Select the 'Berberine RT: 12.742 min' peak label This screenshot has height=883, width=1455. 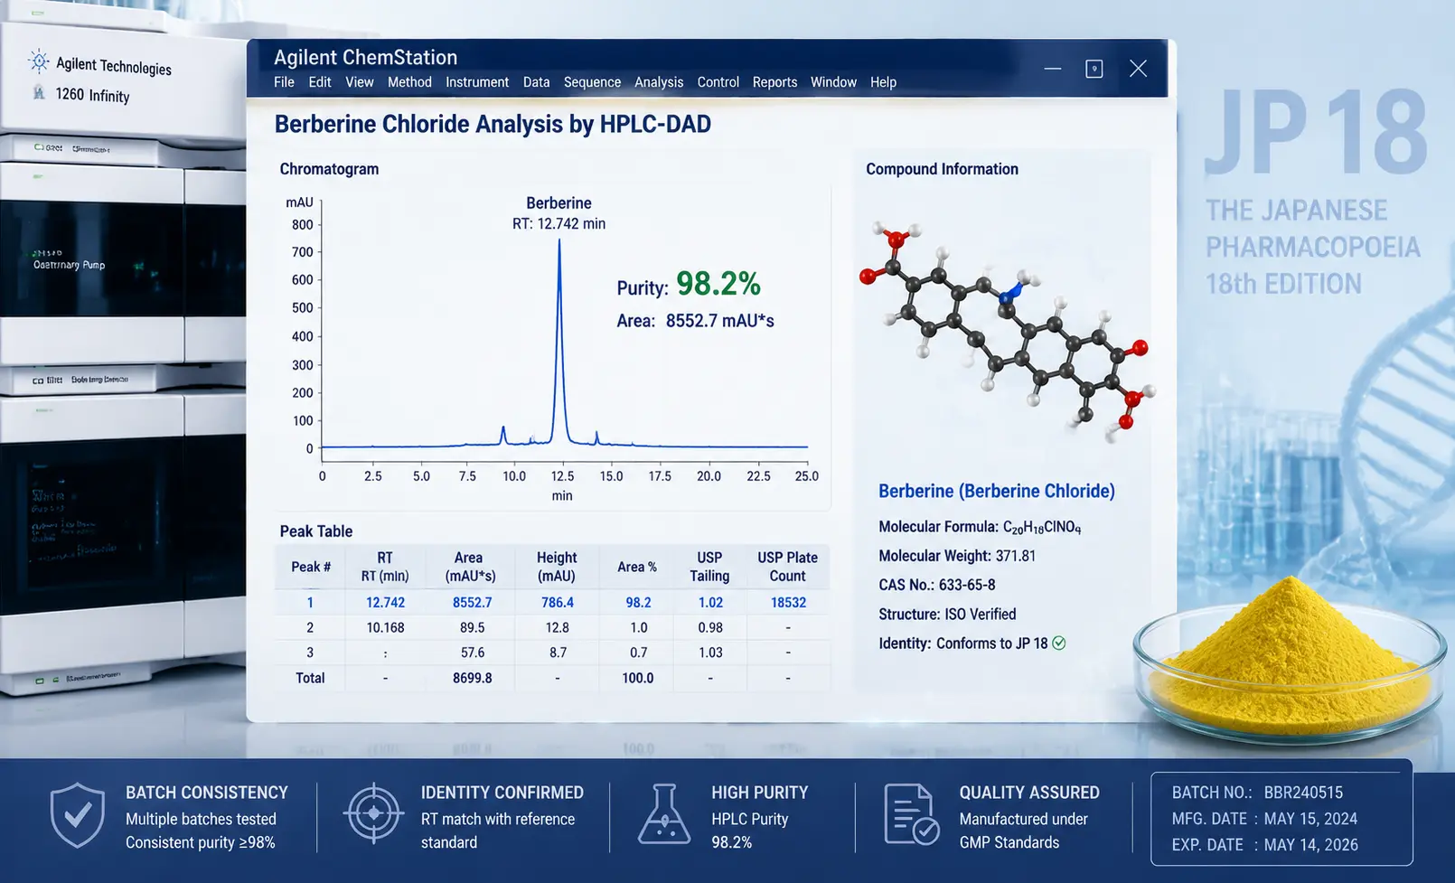point(559,213)
